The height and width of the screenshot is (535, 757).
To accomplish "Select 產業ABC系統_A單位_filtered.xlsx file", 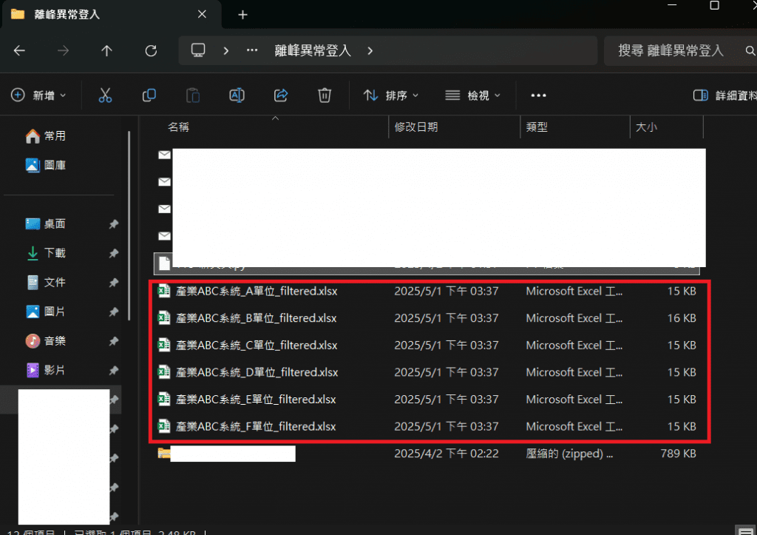I will [257, 292].
